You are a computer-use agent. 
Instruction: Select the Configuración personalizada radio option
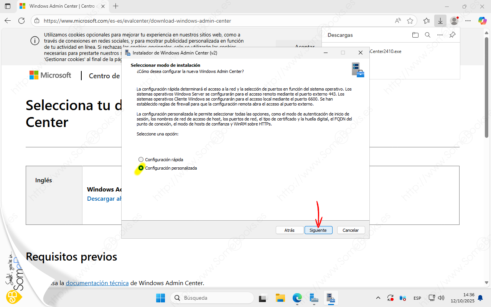pos(141,168)
